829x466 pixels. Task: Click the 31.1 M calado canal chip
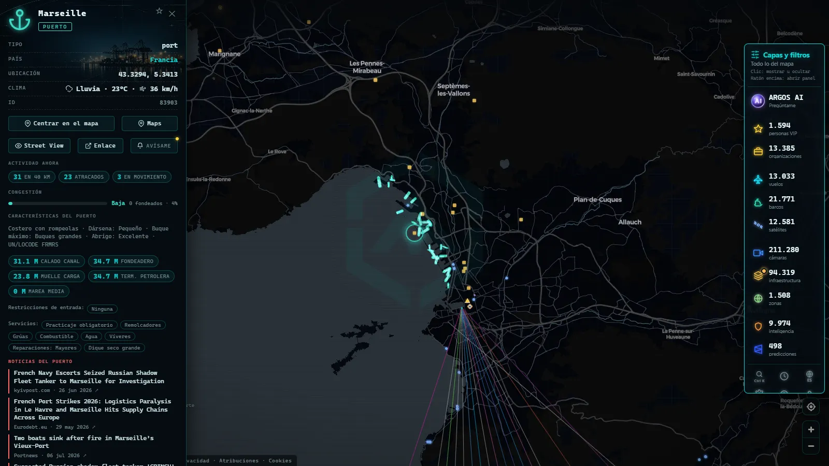(47, 261)
